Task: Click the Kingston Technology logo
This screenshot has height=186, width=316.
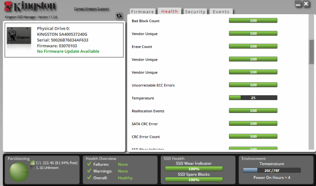Action: click(x=30, y=7)
